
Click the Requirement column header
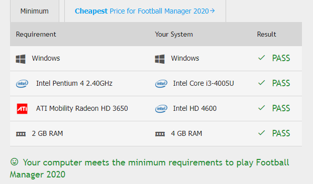[x=36, y=34]
